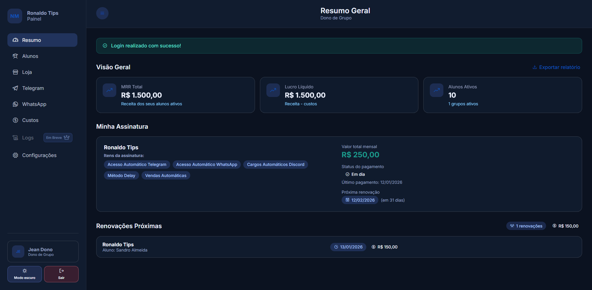Viewport: 592px width, 290px height.
Task: Toggle Modo escuro
Action: [x=24, y=274]
